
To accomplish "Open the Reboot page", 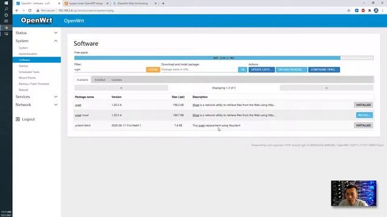I will point(24,90).
